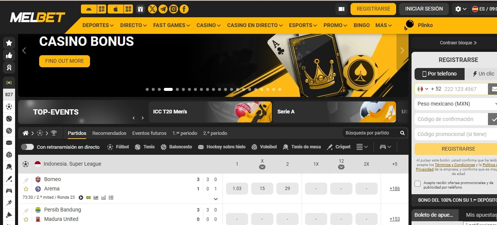
Task: Open the settings gear dropdown
Action: [x=461, y=9]
